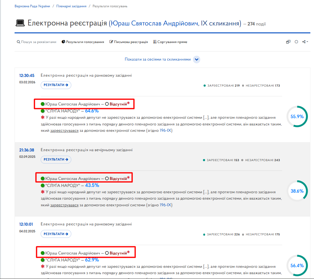314x279 pixels.
Task: Click the 274 події count text
Action: click(257, 24)
